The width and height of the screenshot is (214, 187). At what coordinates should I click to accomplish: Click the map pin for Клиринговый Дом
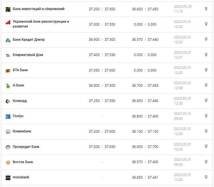pos(206,55)
